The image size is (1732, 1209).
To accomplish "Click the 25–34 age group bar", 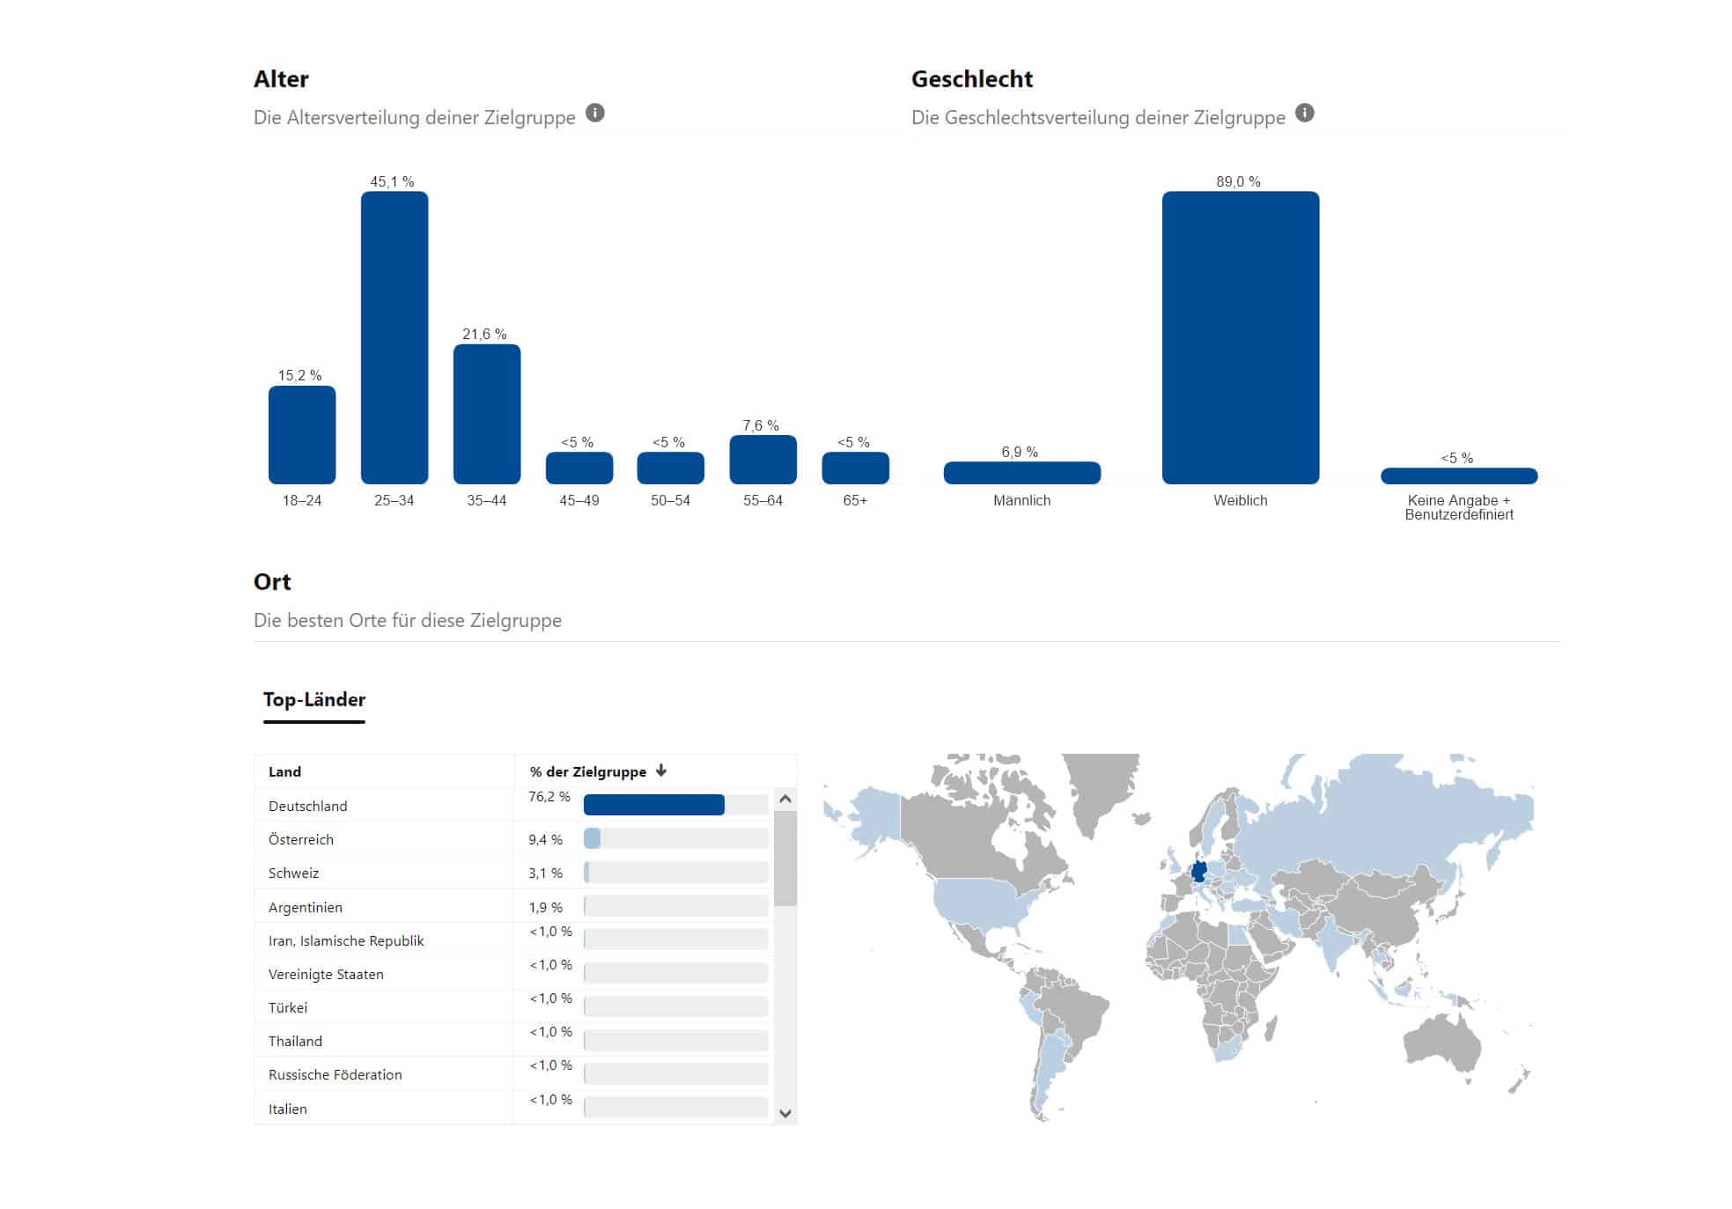I will click(x=394, y=337).
